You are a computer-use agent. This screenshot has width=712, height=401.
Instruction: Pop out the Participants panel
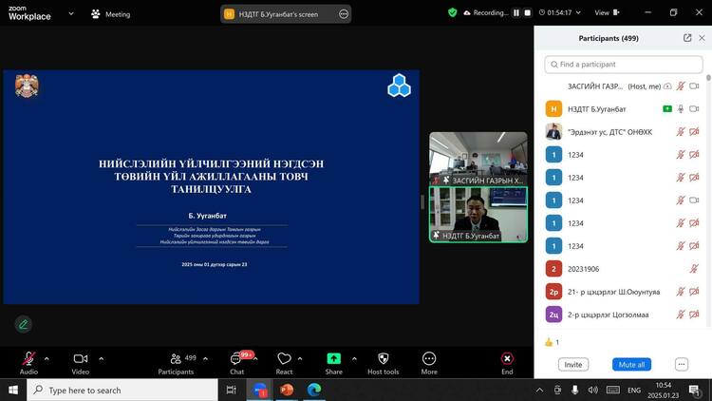click(687, 38)
